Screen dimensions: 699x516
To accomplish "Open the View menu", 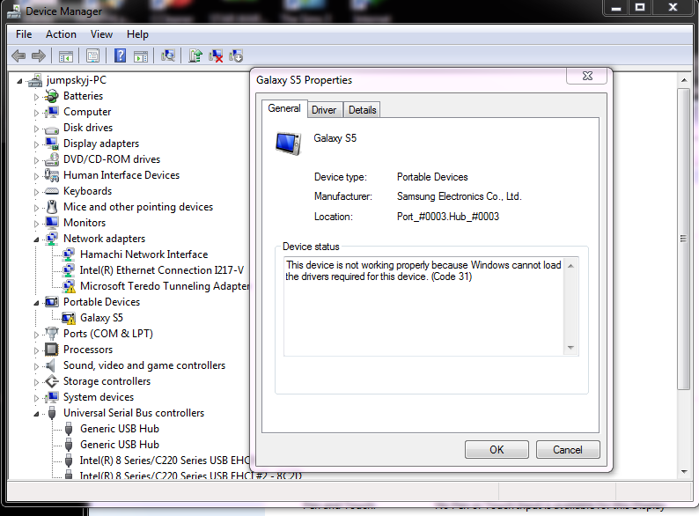I will 101,34.
